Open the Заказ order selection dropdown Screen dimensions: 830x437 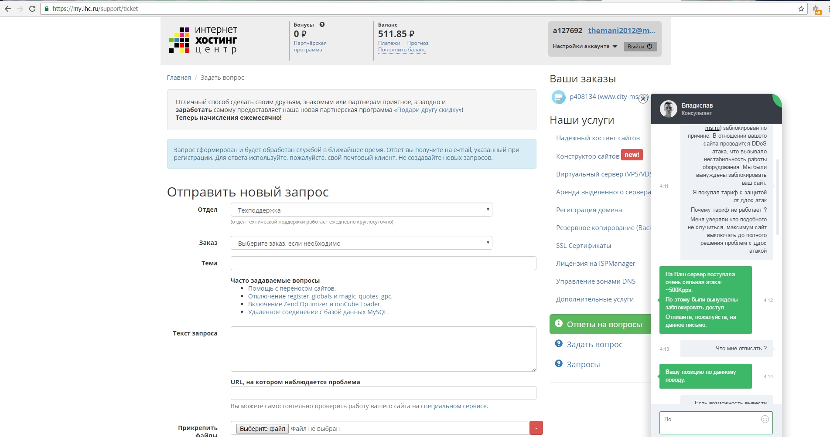(x=361, y=243)
